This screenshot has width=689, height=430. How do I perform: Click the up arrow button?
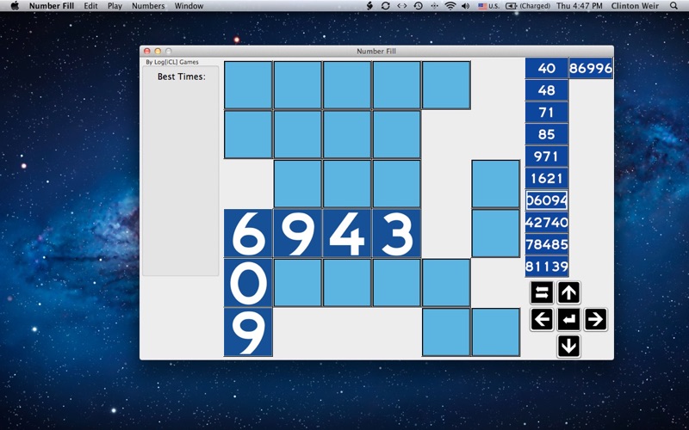click(568, 292)
